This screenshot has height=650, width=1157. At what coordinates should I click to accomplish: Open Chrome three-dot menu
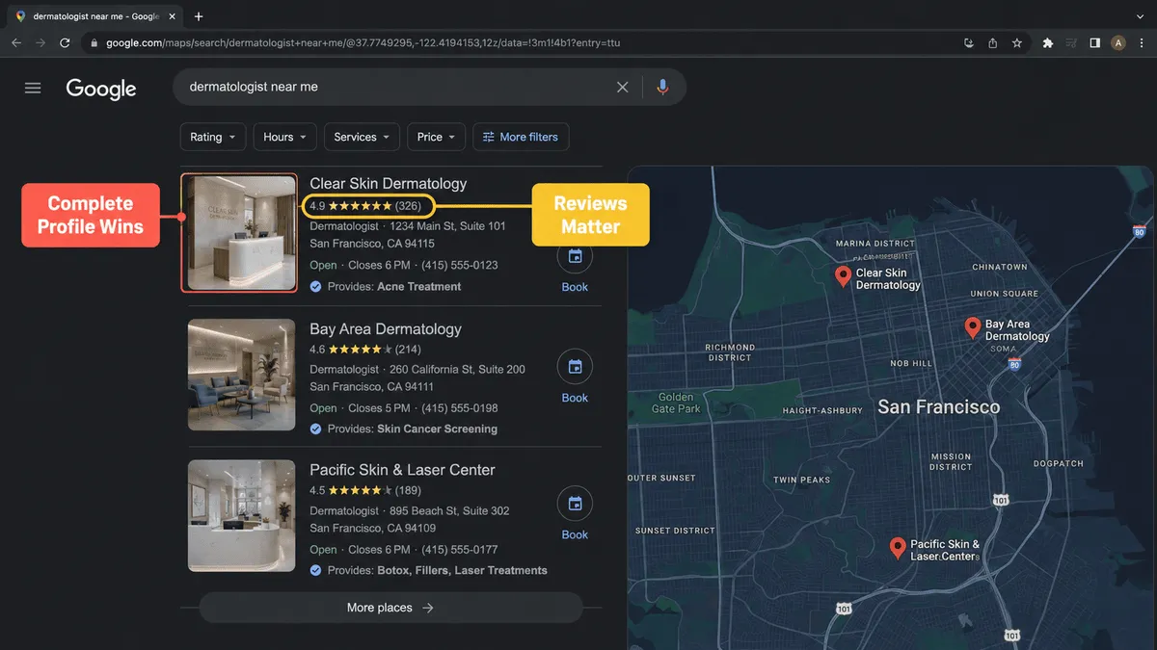tap(1141, 43)
